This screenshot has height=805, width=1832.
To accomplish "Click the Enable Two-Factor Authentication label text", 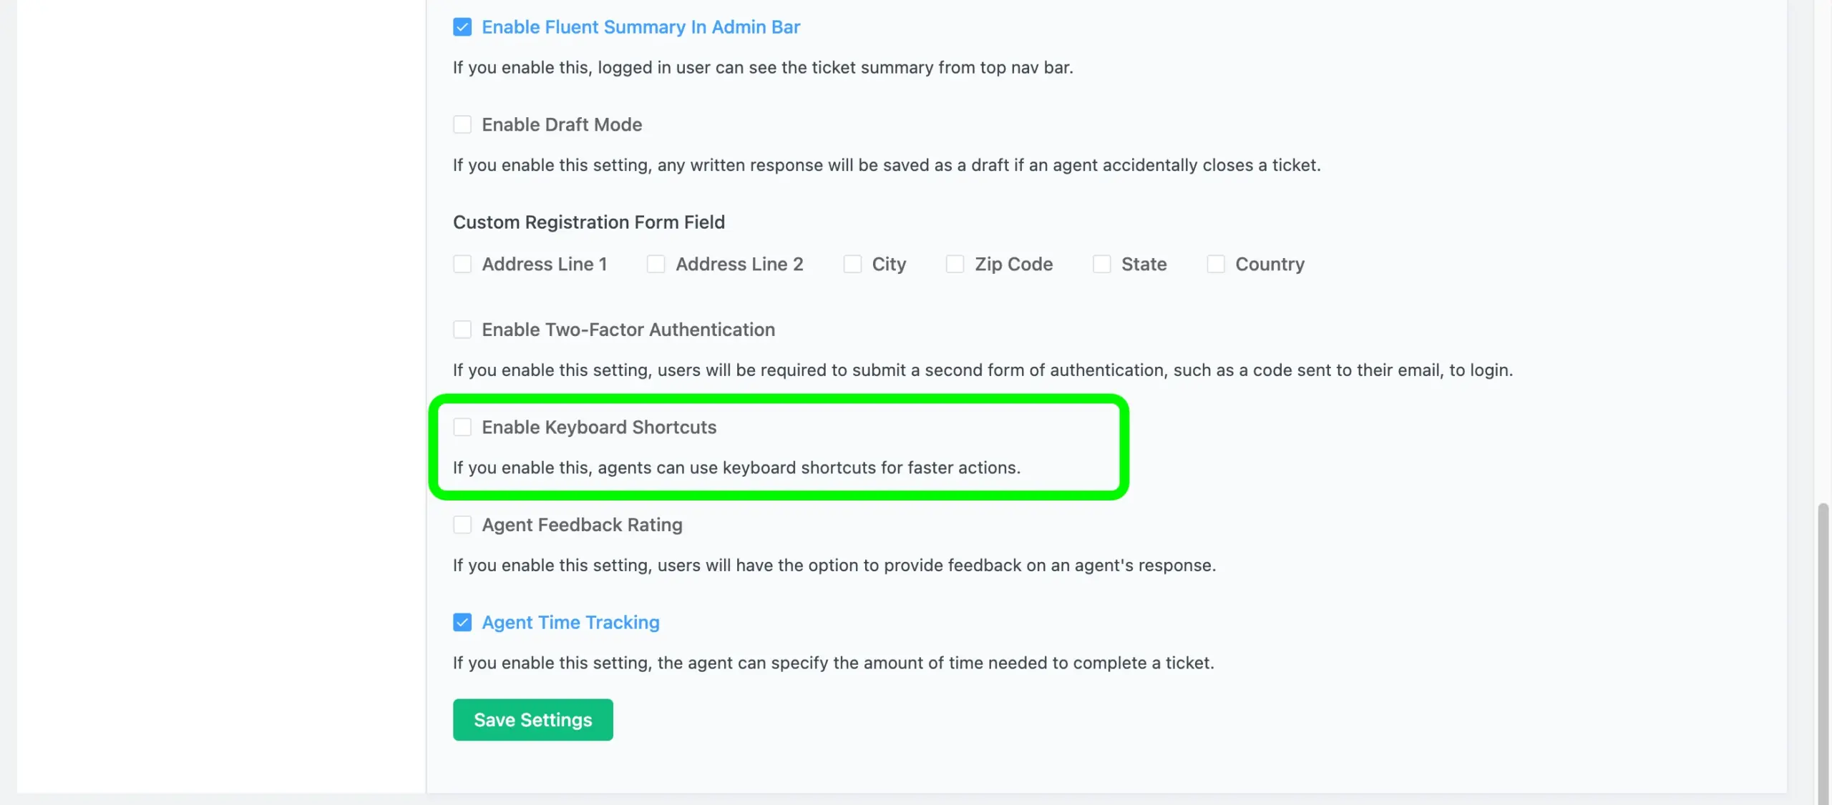I will point(628,330).
